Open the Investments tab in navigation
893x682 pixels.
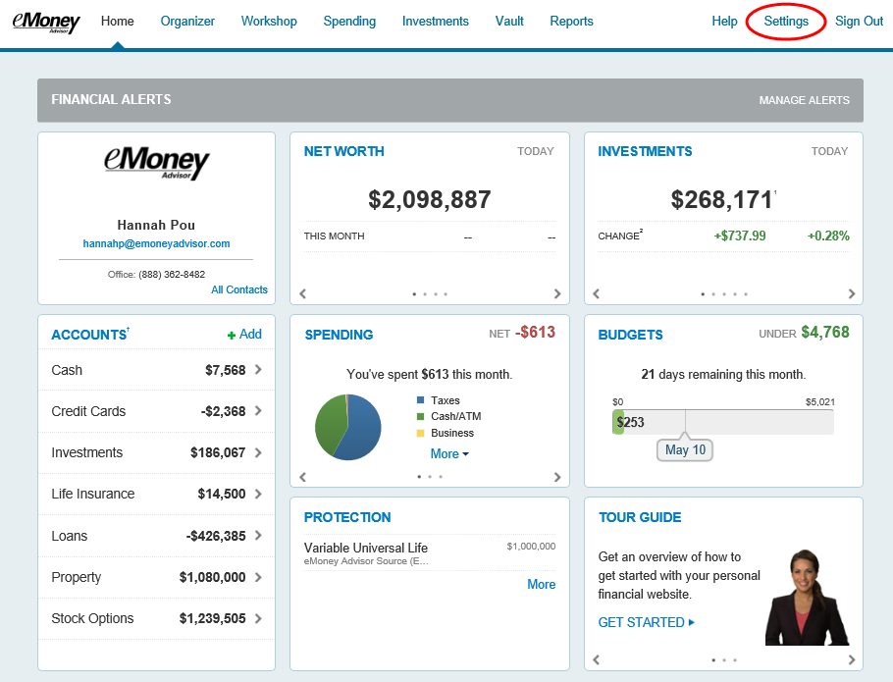click(435, 21)
